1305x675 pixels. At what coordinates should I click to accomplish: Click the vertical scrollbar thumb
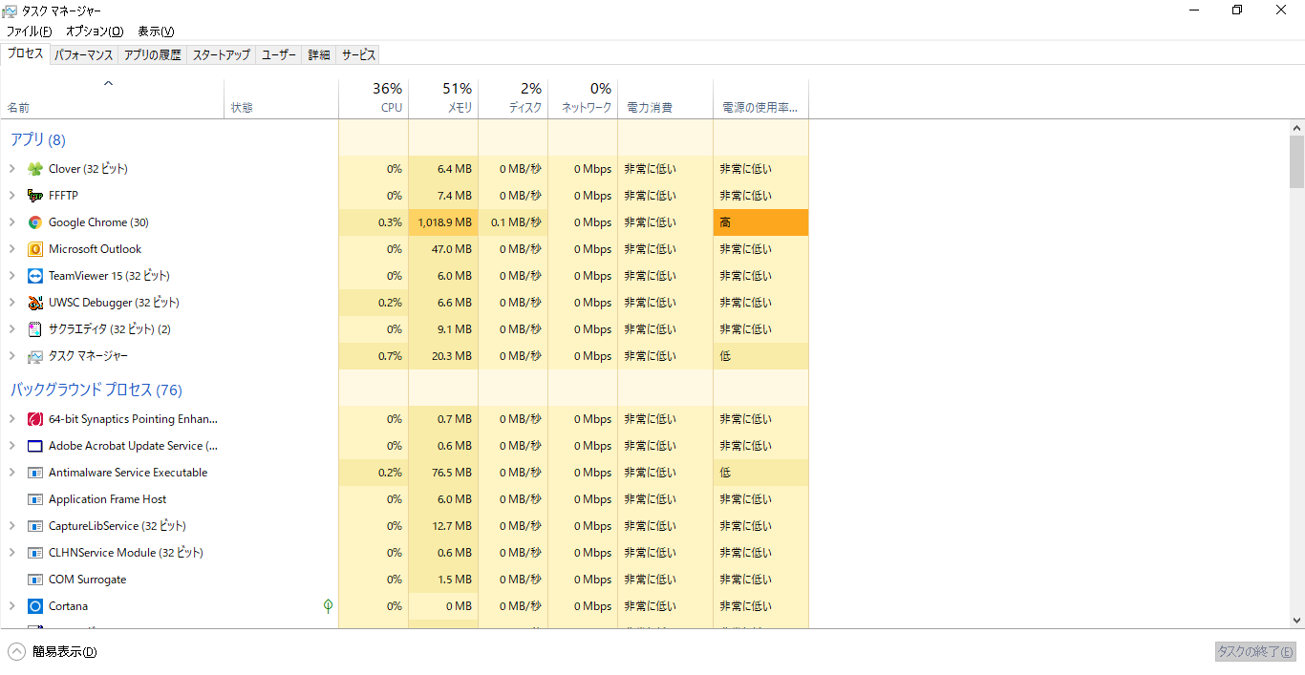tap(1296, 161)
